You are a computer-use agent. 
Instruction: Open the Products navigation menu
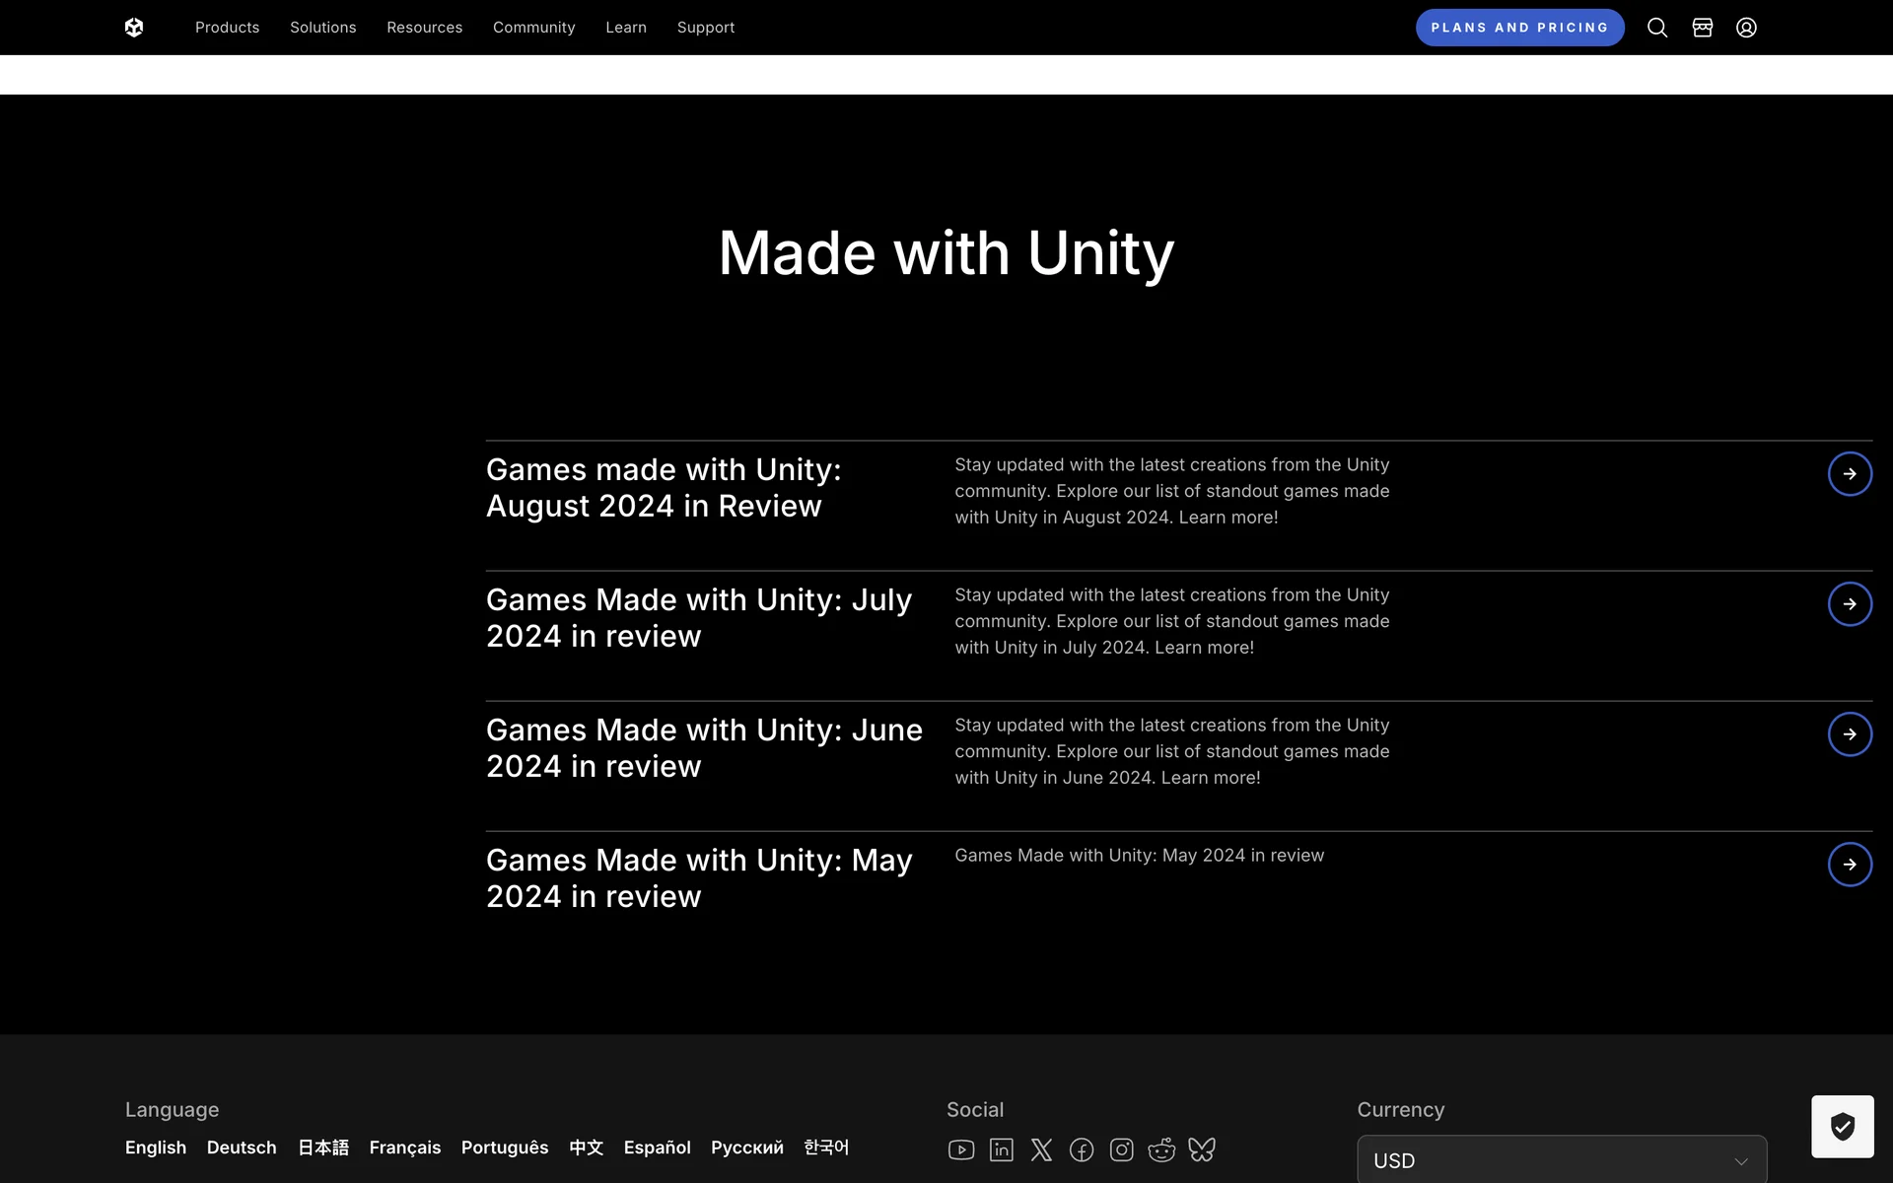[227, 28]
